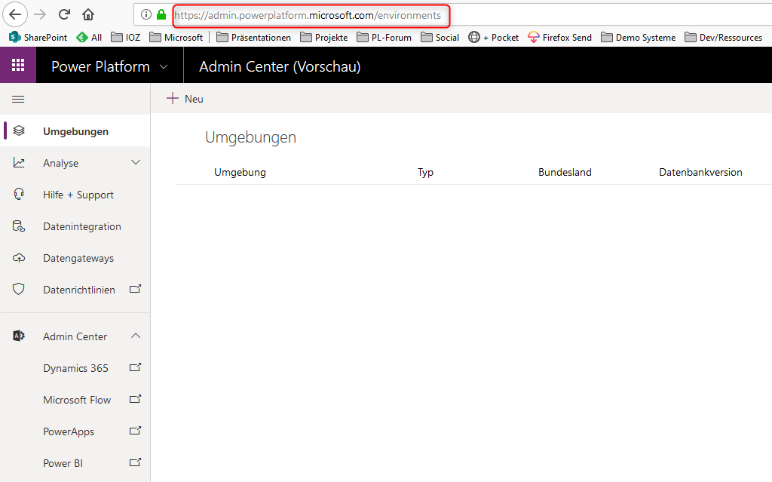
Task: Click the browser back arrow button
Action: click(15, 15)
